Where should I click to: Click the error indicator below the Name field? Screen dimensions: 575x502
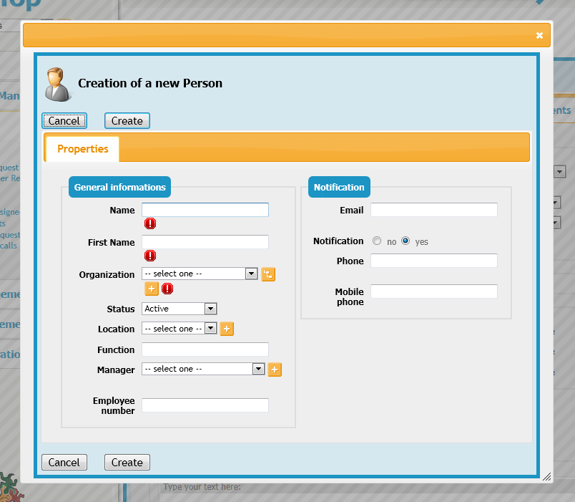pyautogui.click(x=150, y=223)
